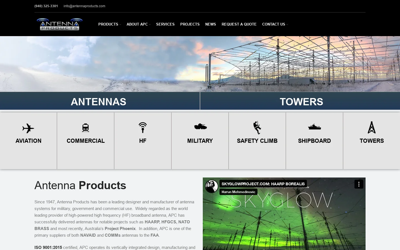Email info@antennaproducts.com
Screen dimensions: 400x250
[x=84, y=6]
